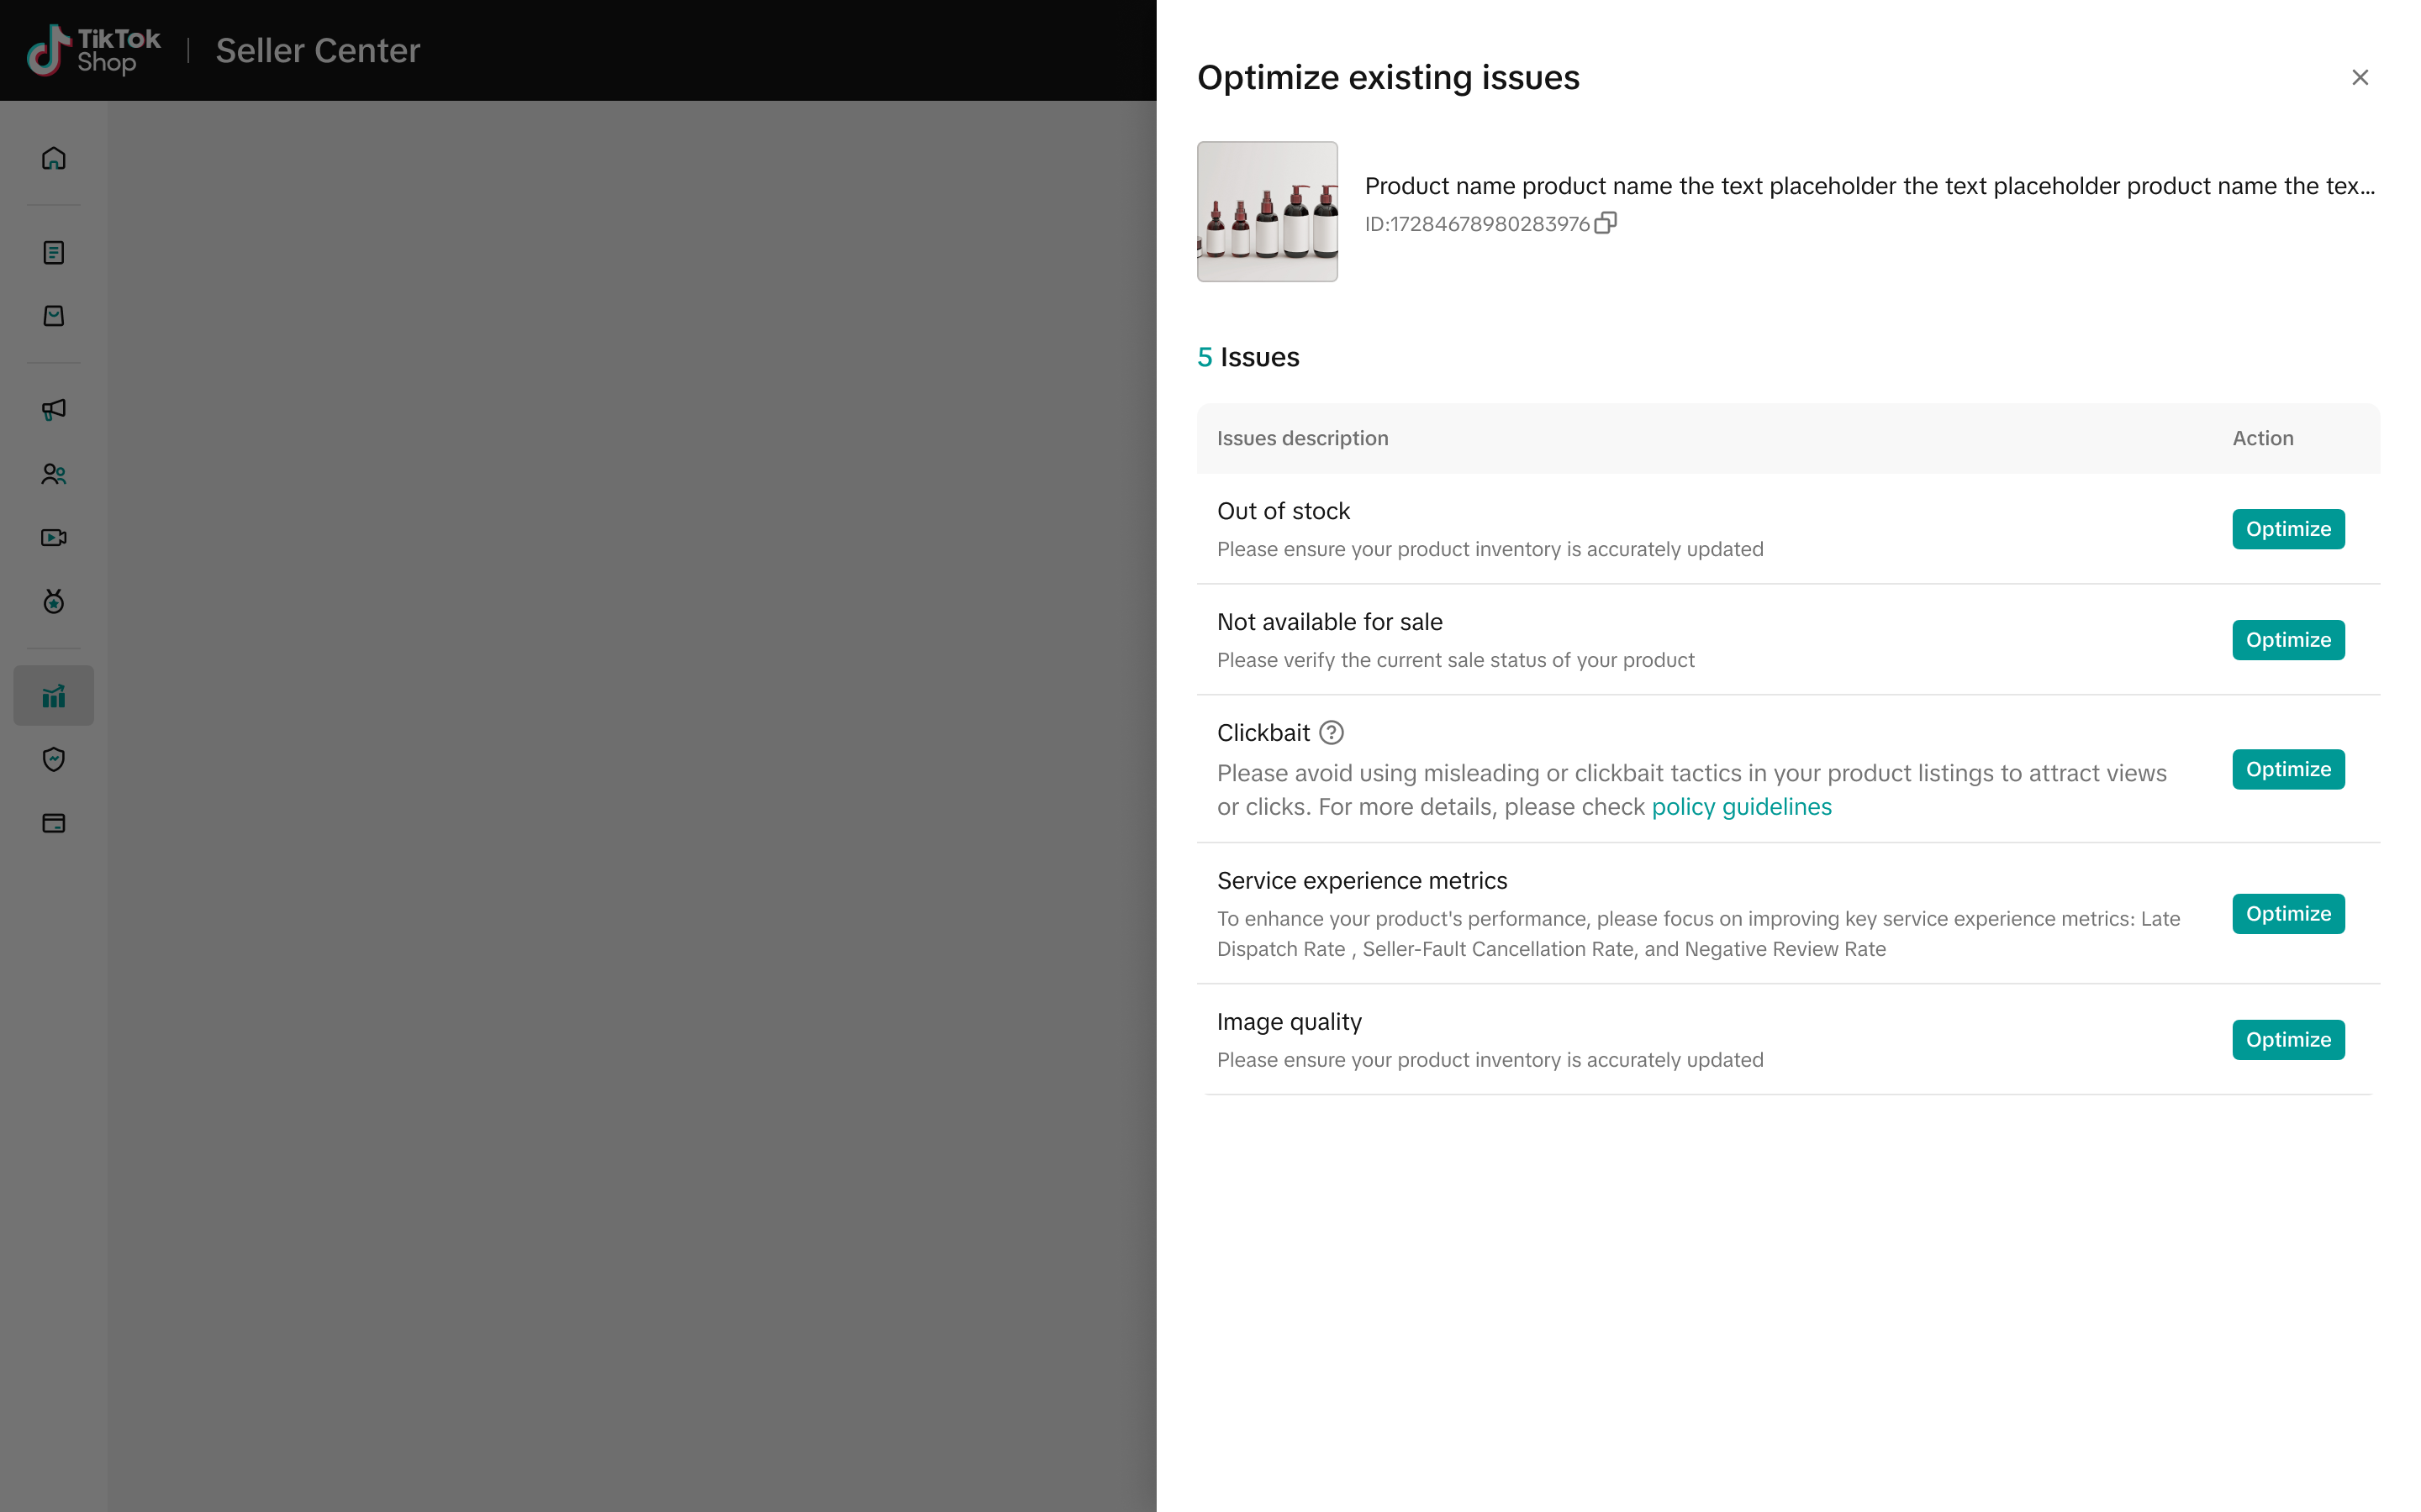Open the policy guidelines link
The height and width of the screenshot is (1512, 2421).
1741,807
